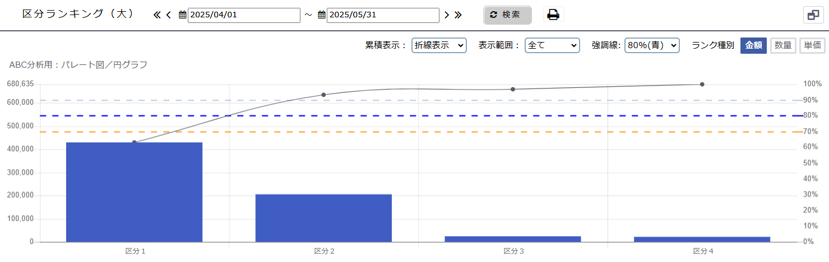Viewport: 829px width, 262px height.
Task: Expand the 表示範囲 dropdown
Action: [552, 45]
